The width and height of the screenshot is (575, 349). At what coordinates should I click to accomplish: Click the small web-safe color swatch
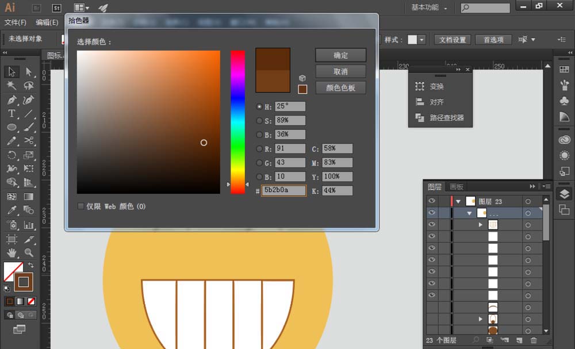302,89
